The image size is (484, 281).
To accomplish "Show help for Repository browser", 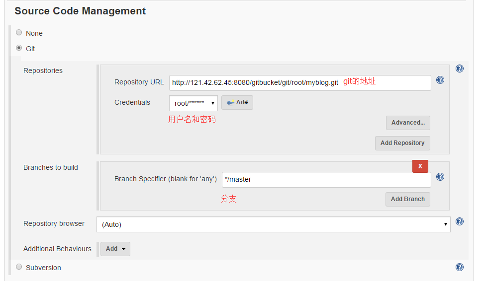I will click(x=460, y=221).
